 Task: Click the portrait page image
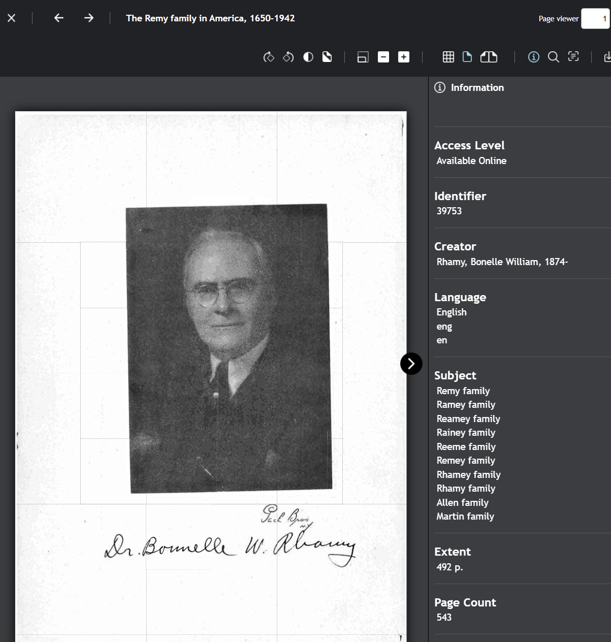pos(211,376)
